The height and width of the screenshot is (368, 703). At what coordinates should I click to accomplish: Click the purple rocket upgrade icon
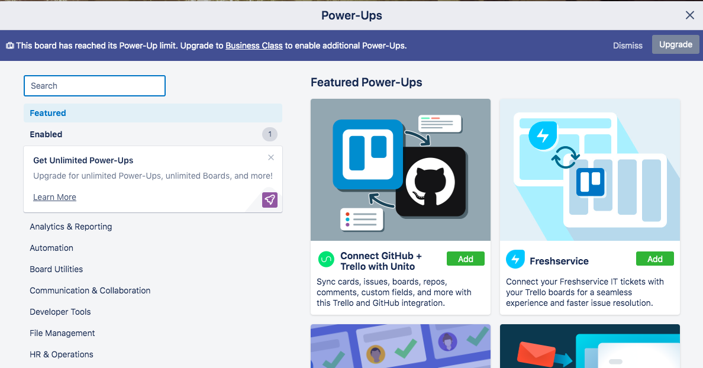pos(270,199)
